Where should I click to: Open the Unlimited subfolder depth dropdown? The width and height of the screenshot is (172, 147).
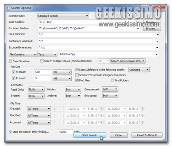click(139, 70)
